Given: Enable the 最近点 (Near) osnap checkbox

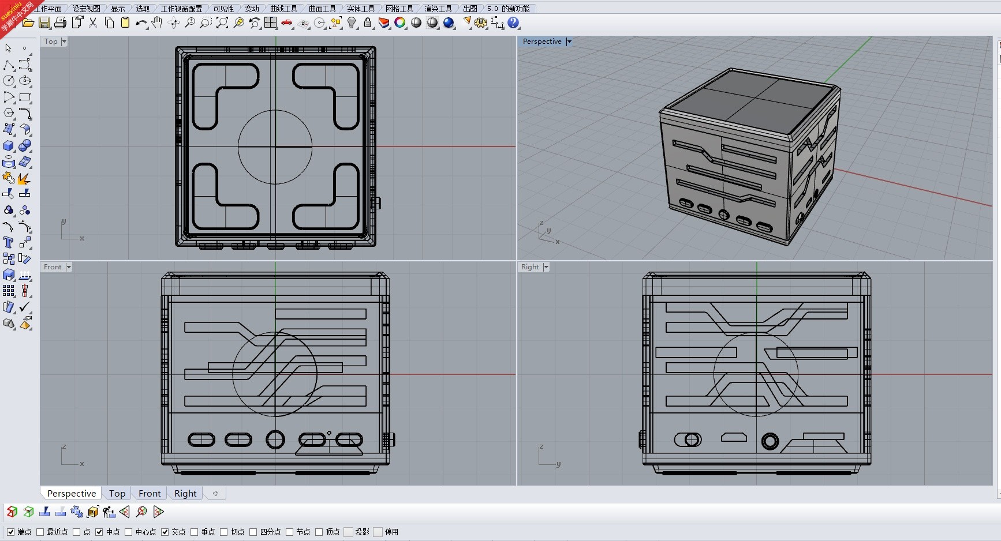Looking at the screenshot, I should click(x=40, y=532).
